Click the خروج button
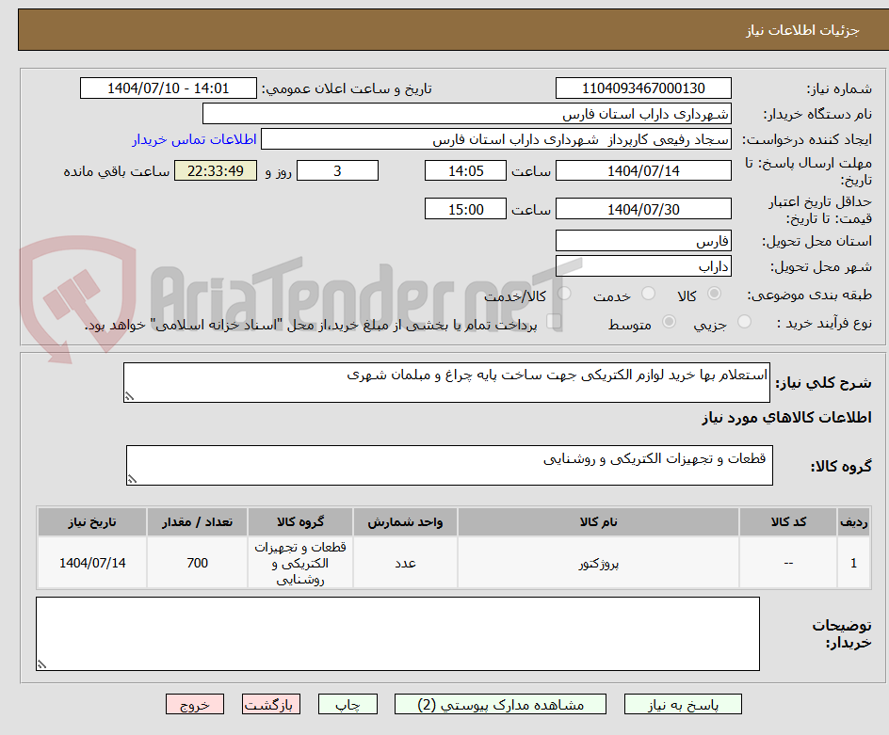The image size is (889, 735). [x=195, y=704]
